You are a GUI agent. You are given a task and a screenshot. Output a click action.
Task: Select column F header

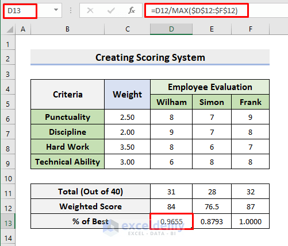[251, 29]
